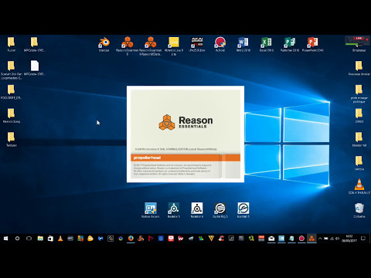The height and width of the screenshot is (278, 371).
Task: Open Cortana search circle in taskbar
Action: pyautogui.click(x=17, y=239)
